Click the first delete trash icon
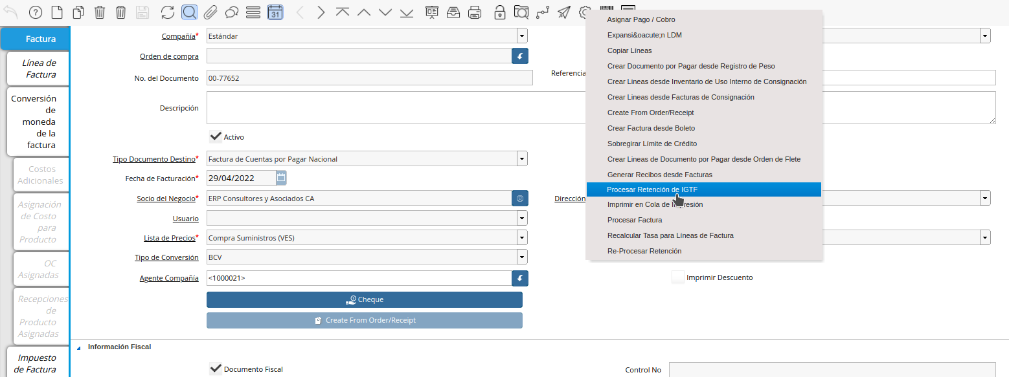The image size is (1009, 377). pos(100,12)
